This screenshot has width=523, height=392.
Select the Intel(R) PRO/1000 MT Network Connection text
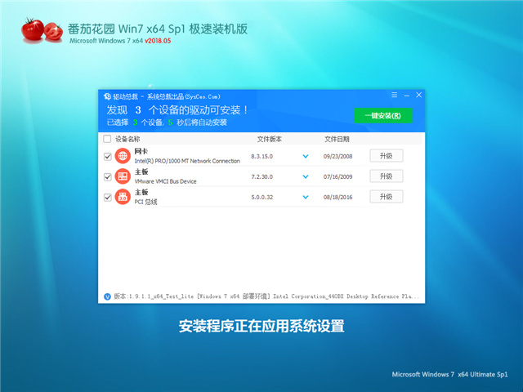[187, 161]
